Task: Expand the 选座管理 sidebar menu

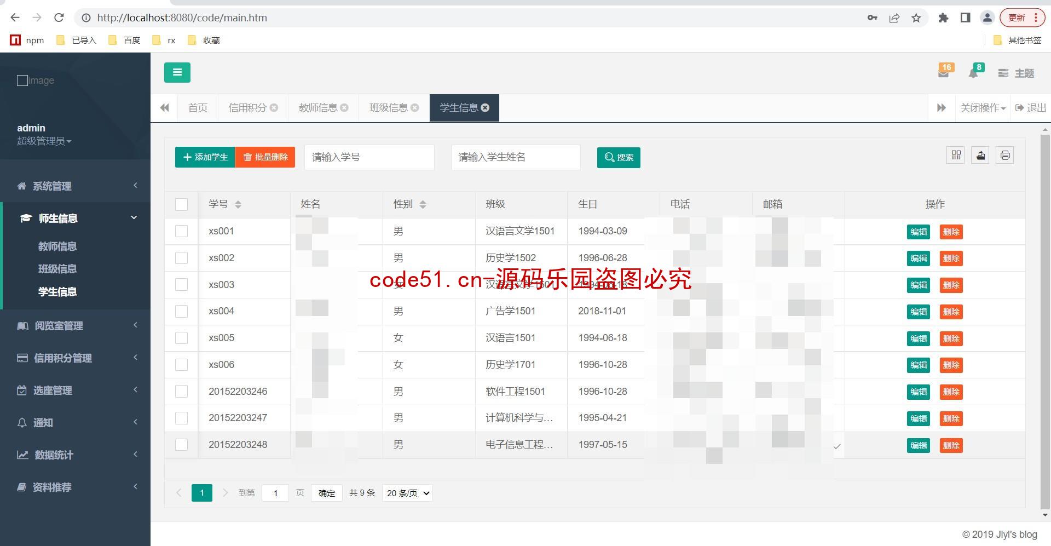Action: pos(76,390)
